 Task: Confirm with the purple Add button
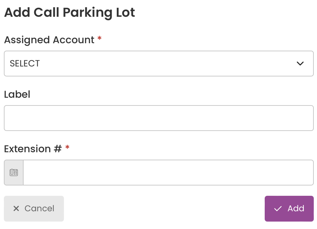pos(289,209)
